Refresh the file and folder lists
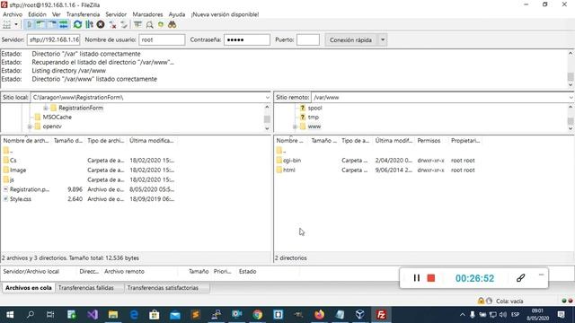The width and height of the screenshot is (575, 323). 77,24
